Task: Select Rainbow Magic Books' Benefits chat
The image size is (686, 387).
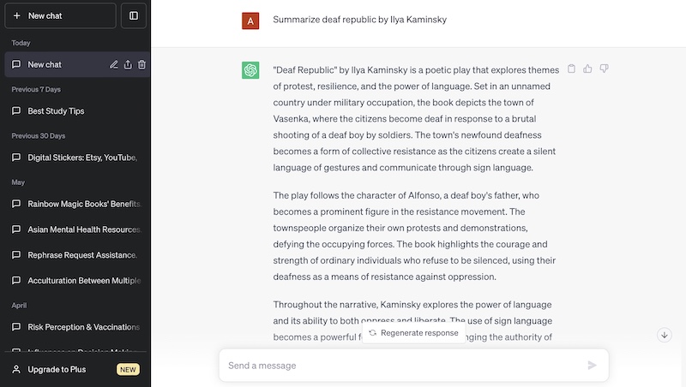Action: tap(84, 204)
